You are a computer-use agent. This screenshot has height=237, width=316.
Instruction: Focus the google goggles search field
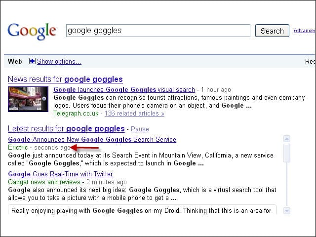click(x=158, y=31)
